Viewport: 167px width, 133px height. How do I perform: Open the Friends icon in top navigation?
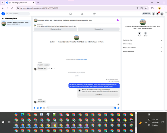coord(82,14)
